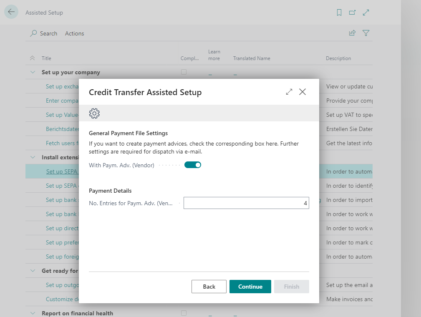Open the filter pane icon
Viewport: 421px width, 317px height.
click(x=366, y=33)
